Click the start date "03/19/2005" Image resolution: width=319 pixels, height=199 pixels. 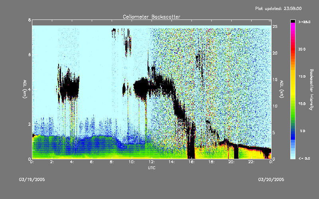(x=32, y=179)
